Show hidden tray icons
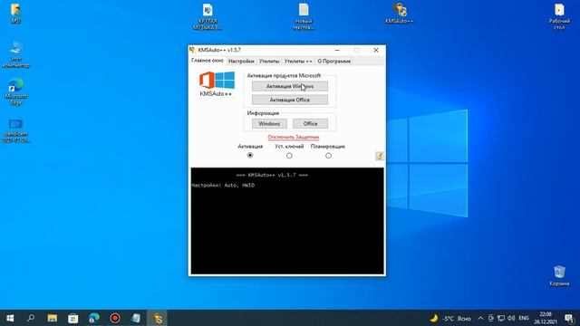 point(480,318)
